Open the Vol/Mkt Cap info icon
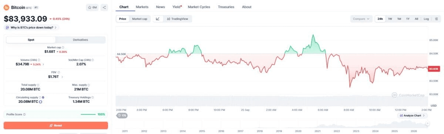Viewport: 444px width, 134px height. click(92, 60)
